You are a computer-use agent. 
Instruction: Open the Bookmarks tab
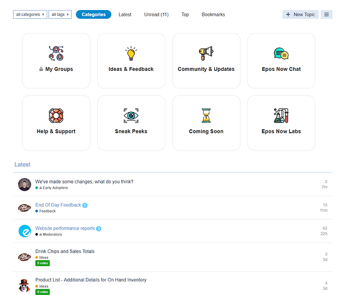[x=213, y=14]
